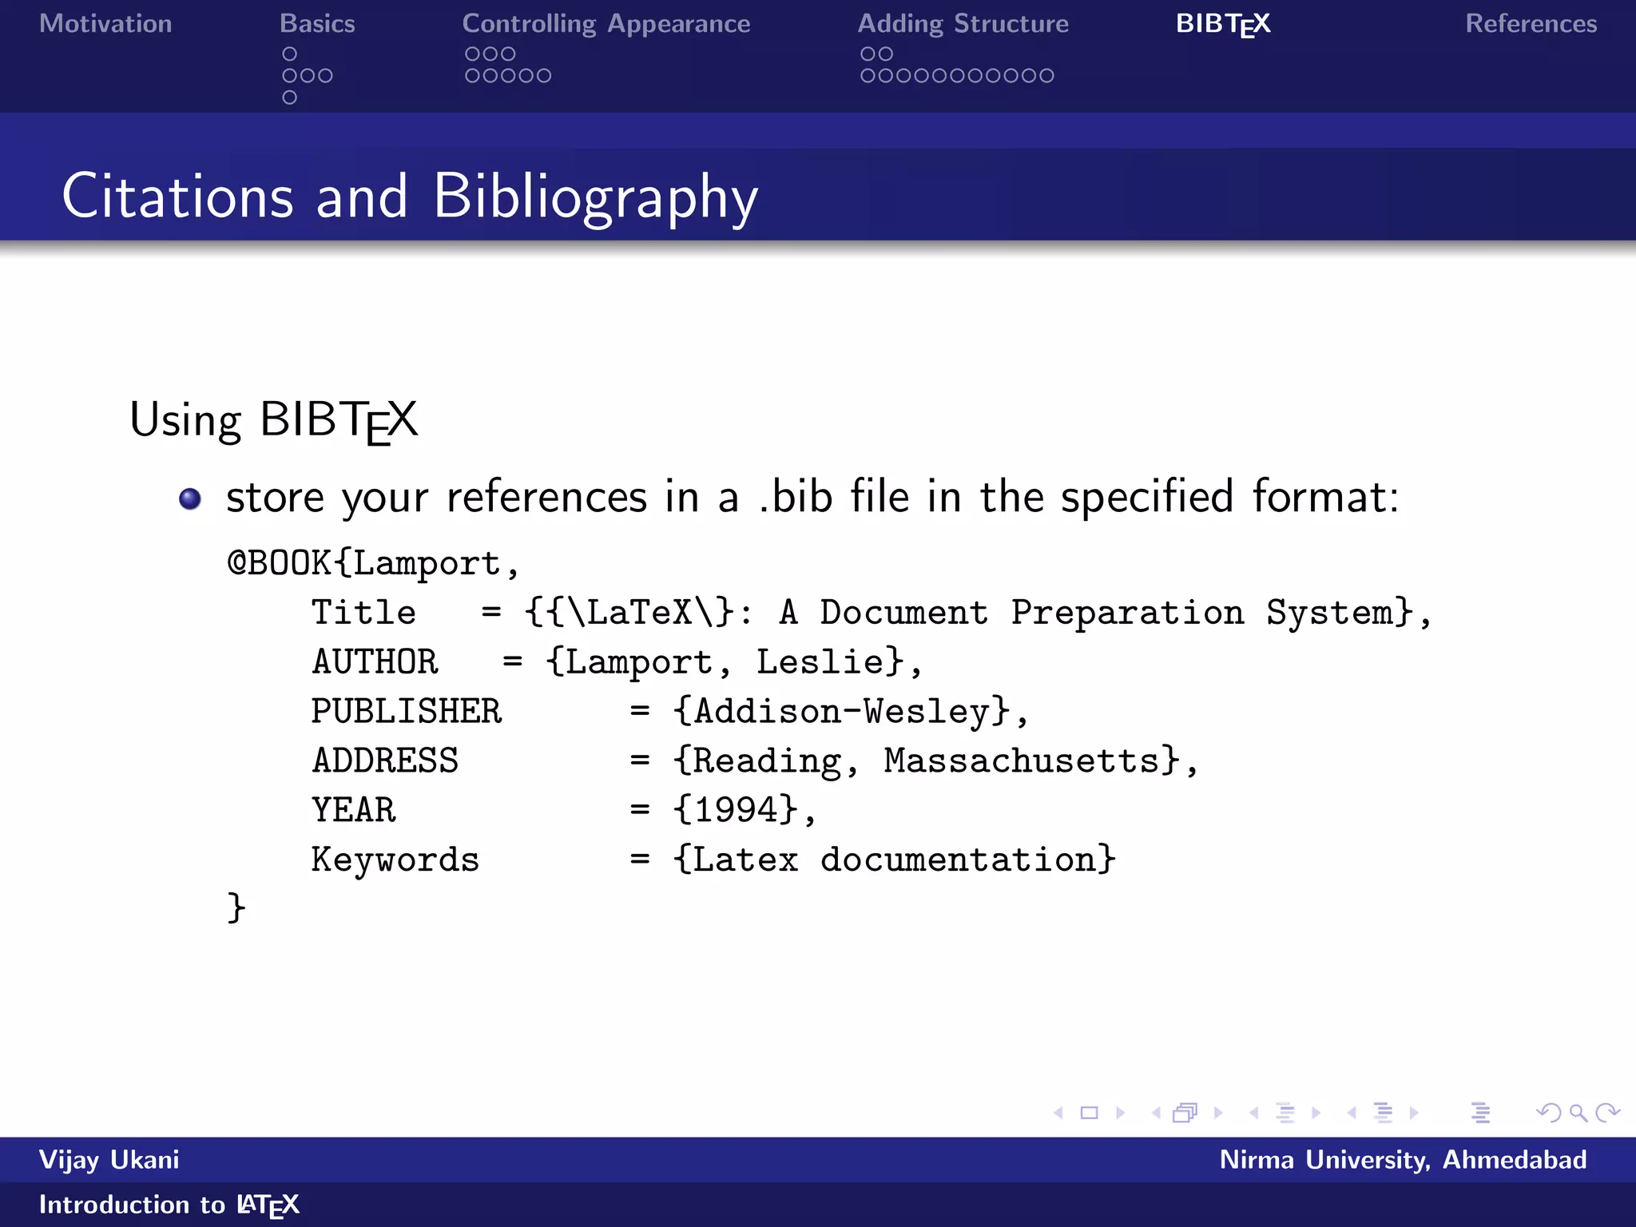Select second top-row circle under Adding Structure
Image resolution: width=1636 pixels, height=1227 pixels.
click(886, 54)
